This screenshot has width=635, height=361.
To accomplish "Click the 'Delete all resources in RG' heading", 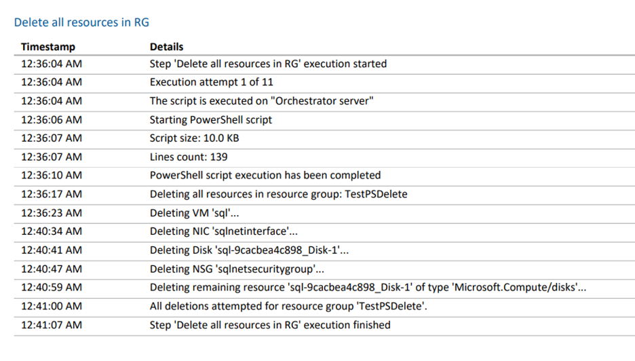I will point(81,22).
